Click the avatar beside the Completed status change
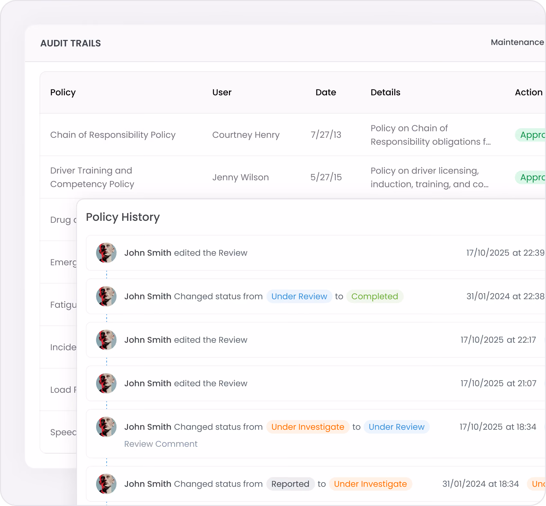Screen dimensions: 546x506 coord(106,296)
